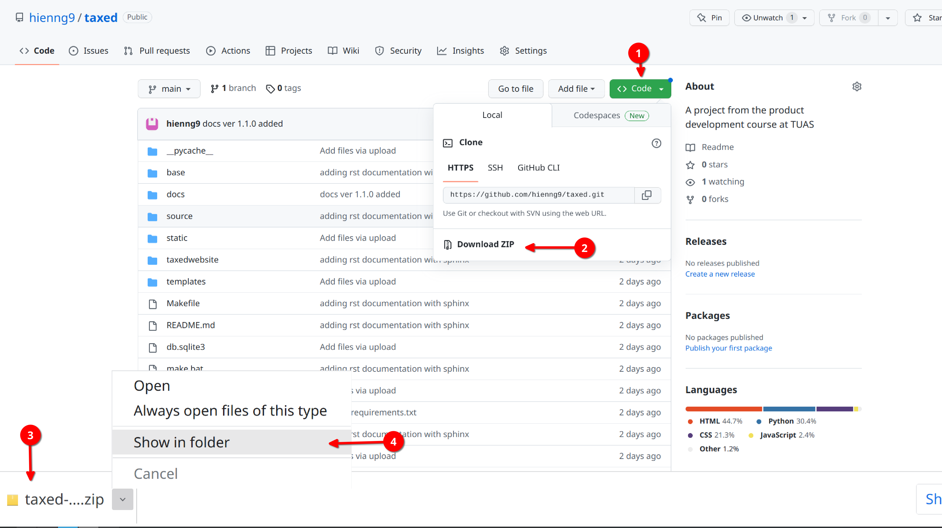This screenshot has height=528, width=942.
Task: Open the clone help question-mark icon
Action: (656, 143)
